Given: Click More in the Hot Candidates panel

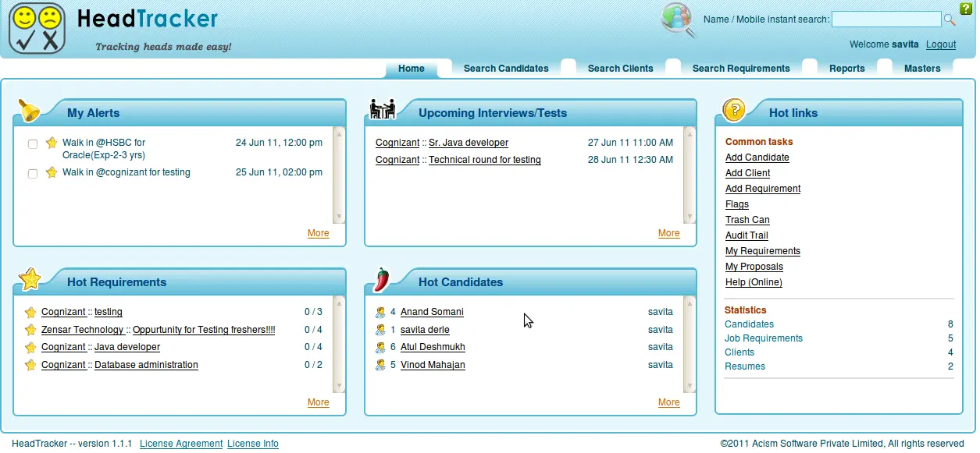Looking at the screenshot, I should [x=668, y=402].
